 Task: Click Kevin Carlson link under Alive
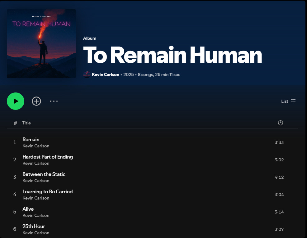tap(36, 215)
